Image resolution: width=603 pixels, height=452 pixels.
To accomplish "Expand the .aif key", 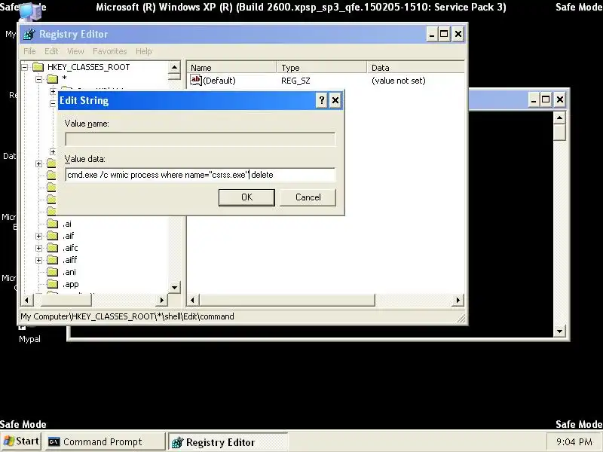I will pos(39,236).
